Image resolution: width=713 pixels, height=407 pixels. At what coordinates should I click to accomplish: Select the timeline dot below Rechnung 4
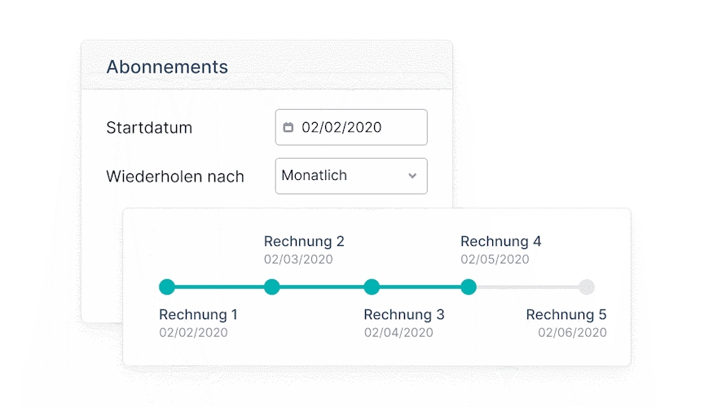(469, 287)
